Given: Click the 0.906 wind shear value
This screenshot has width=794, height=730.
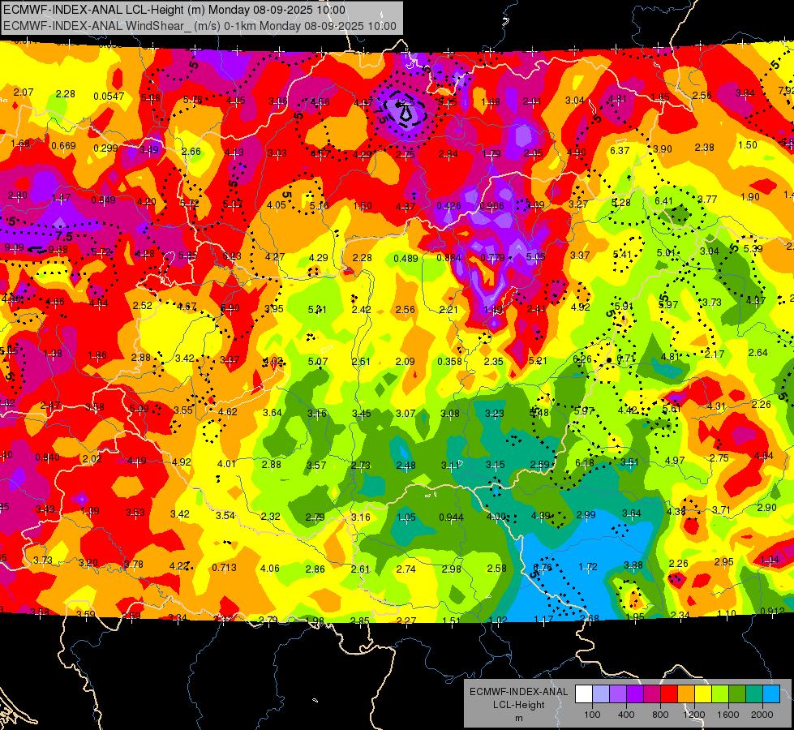Looking at the screenshot, I should (x=491, y=206).
